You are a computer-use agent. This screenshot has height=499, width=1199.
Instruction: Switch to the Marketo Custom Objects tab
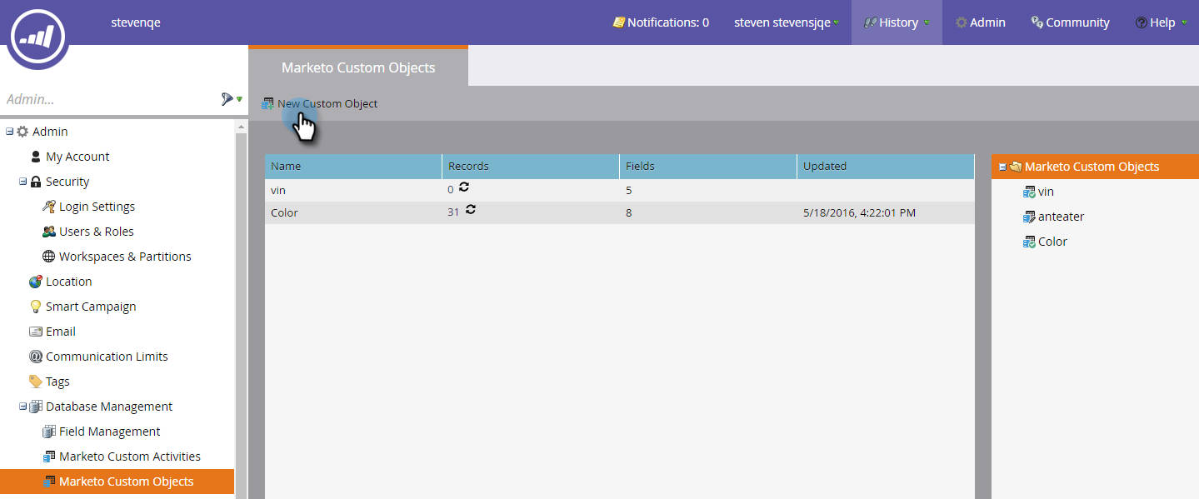[x=357, y=67]
